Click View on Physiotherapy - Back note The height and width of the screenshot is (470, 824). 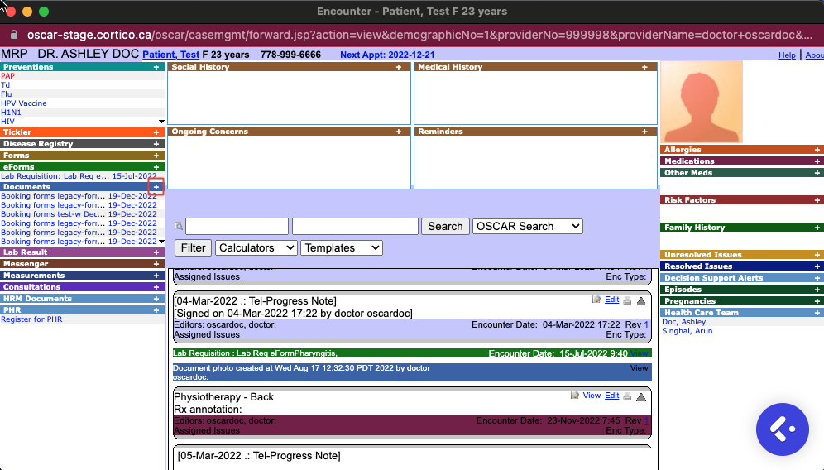tap(592, 396)
